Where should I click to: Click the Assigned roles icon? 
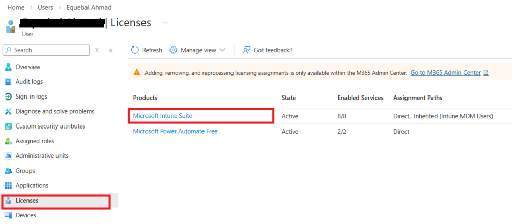click(8, 141)
